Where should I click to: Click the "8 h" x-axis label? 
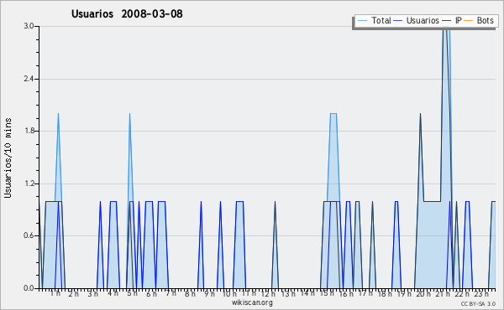190,293
